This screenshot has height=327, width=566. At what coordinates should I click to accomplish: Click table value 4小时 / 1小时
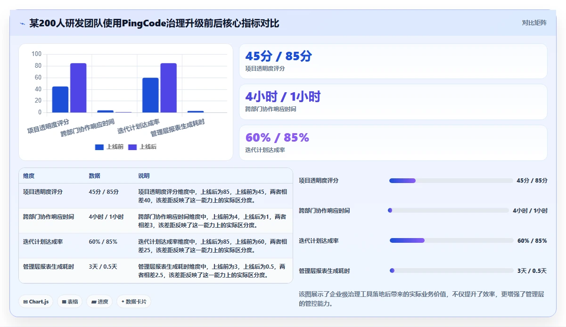[106, 217]
